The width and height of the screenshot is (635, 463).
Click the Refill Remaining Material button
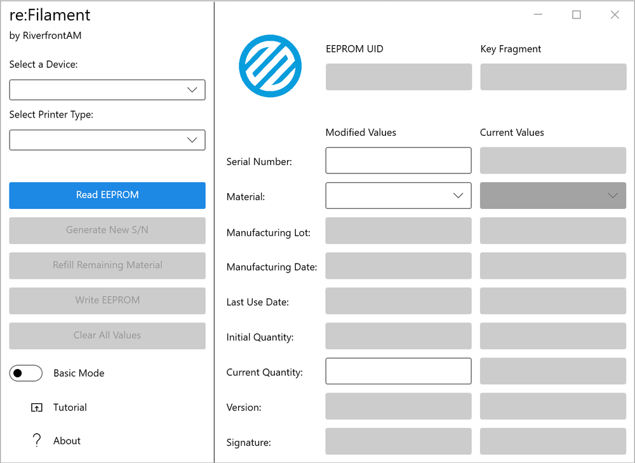[x=107, y=265]
